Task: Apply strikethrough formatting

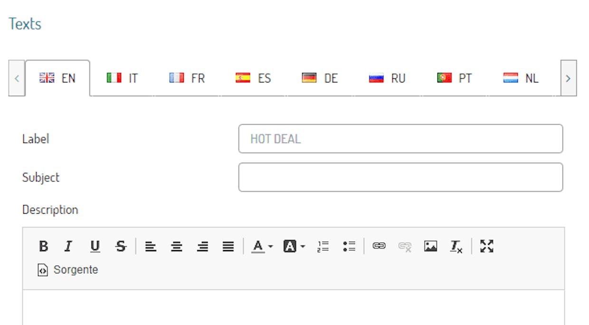Action: click(x=121, y=246)
